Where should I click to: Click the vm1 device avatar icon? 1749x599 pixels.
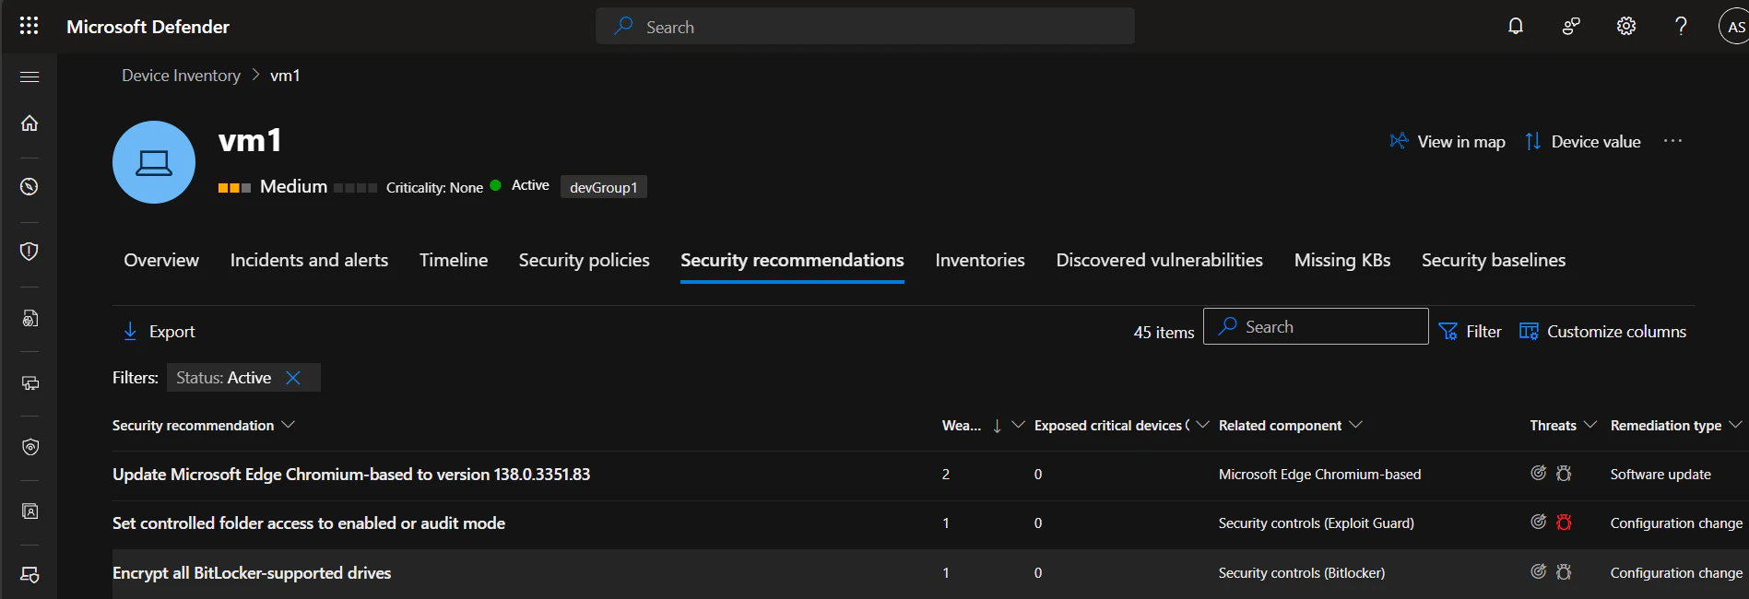pyautogui.click(x=154, y=162)
